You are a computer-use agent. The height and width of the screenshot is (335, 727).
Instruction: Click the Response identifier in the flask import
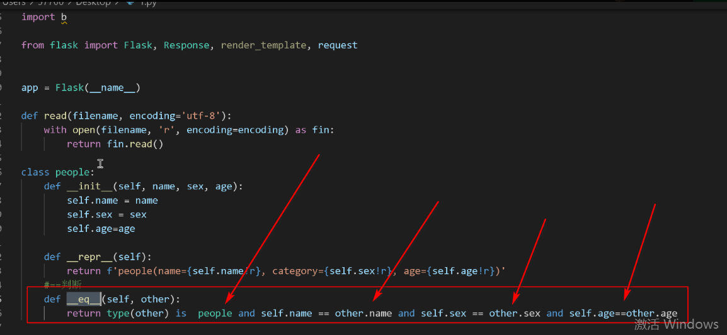(186, 45)
